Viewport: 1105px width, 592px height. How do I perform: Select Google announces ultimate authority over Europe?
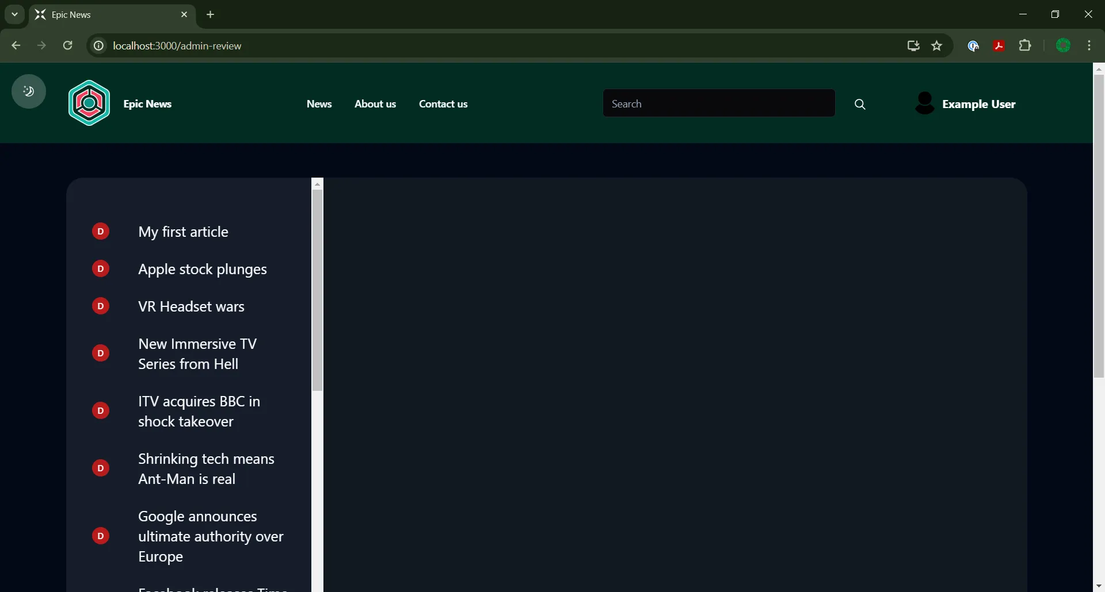[x=211, y=536]
